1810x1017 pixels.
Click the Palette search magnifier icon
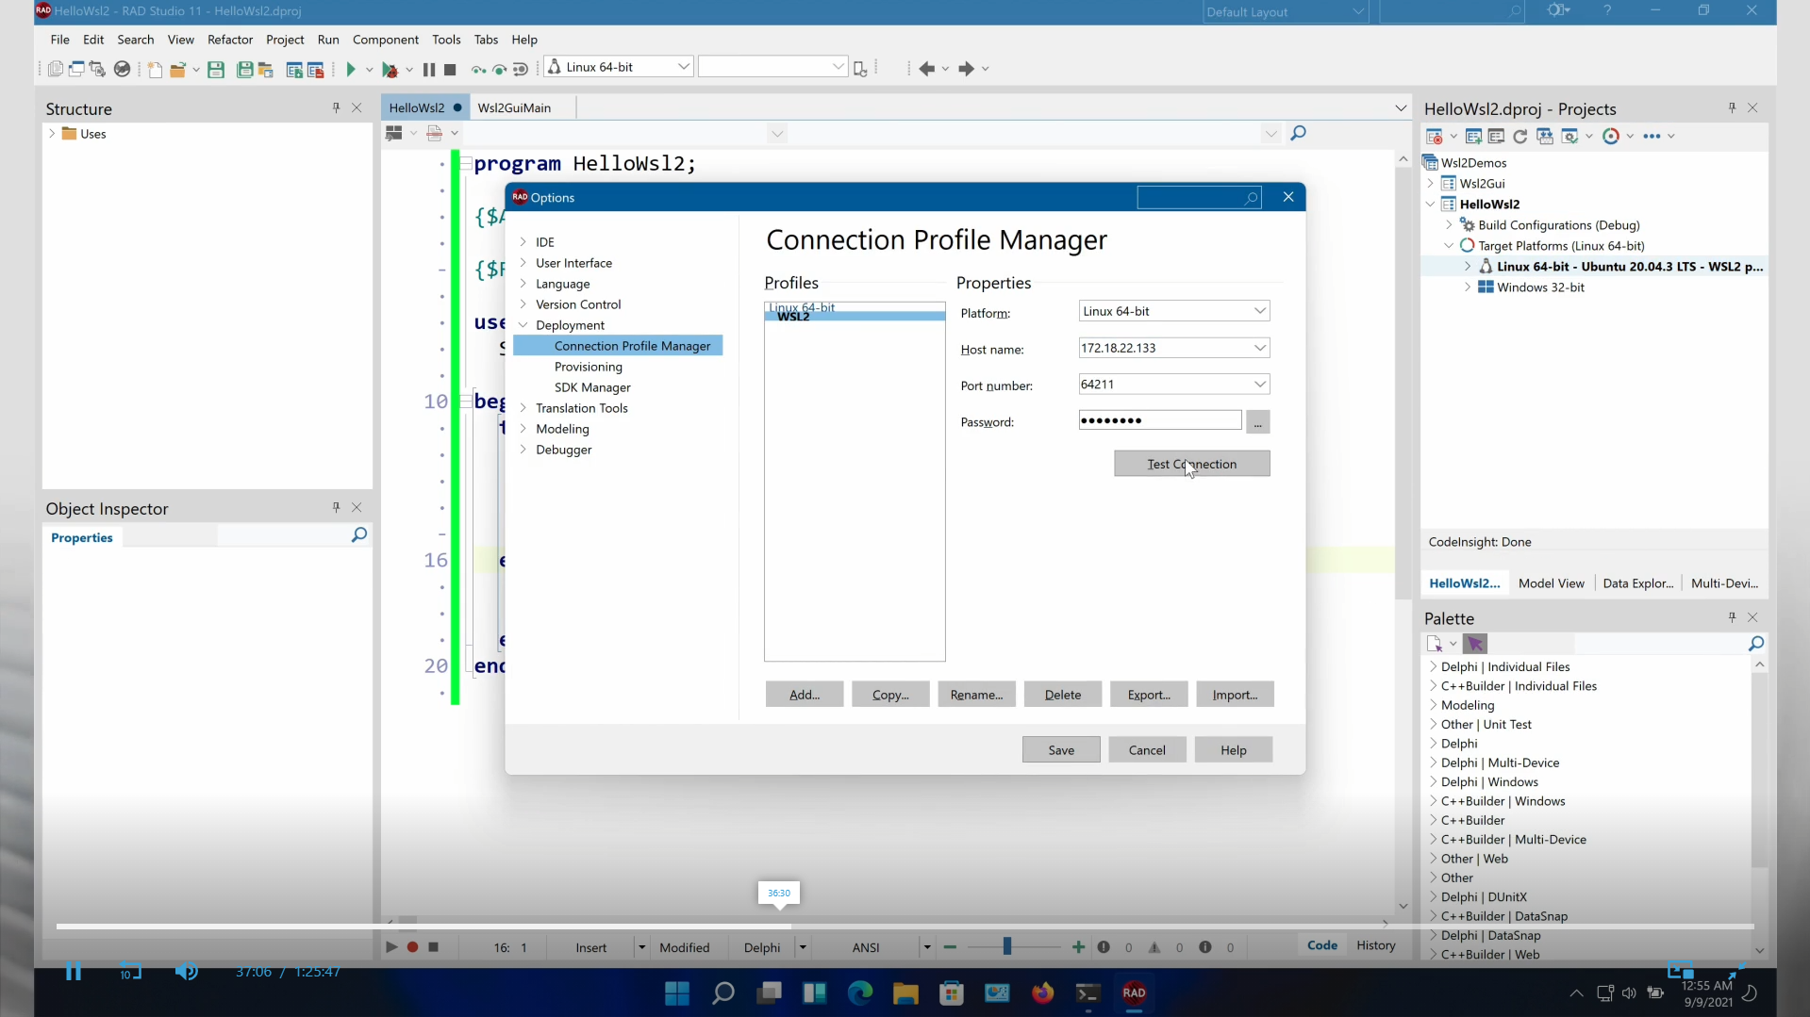pyautogui.click(x=1755, y=644)
